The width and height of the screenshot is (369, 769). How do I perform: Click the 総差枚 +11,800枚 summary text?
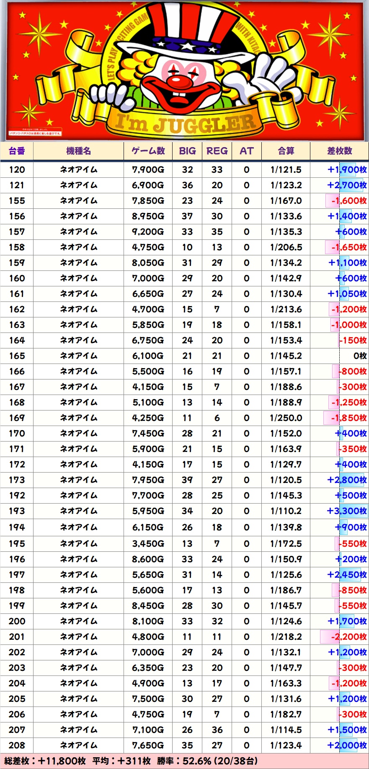click(x=45, y=761)
